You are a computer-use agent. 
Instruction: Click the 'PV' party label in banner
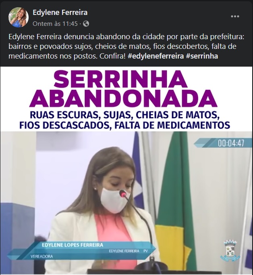[x=145, y=251]
